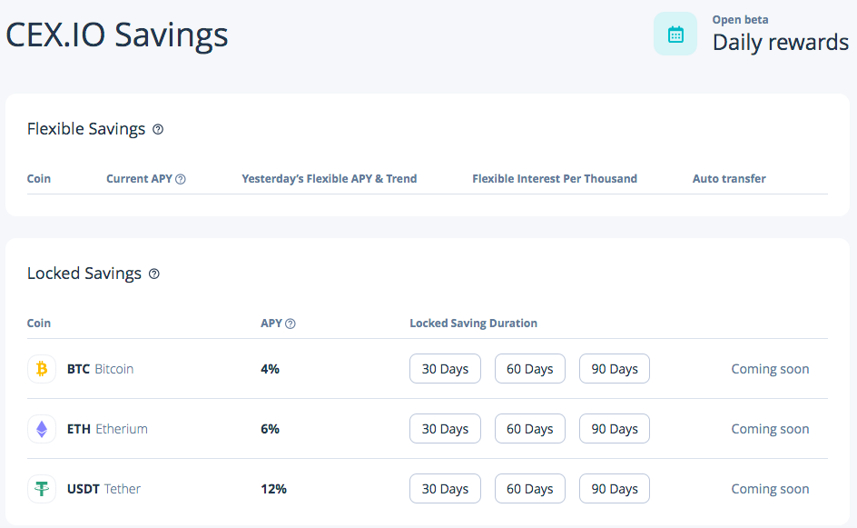Pick 90 Days duration for ETH

coord(615,428)
